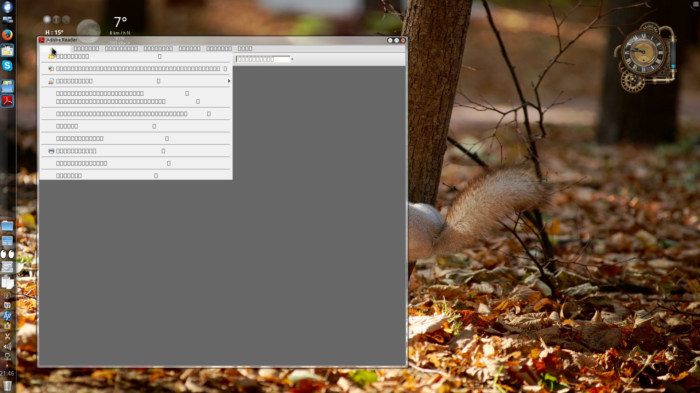Viewport: 700px width, 393px height.
Task: Expand hidden tray icons with the small triangle
Action: (x=7, y=365)
